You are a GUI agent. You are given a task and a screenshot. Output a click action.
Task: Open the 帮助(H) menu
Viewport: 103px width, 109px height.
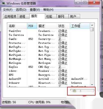pos(48,10)
